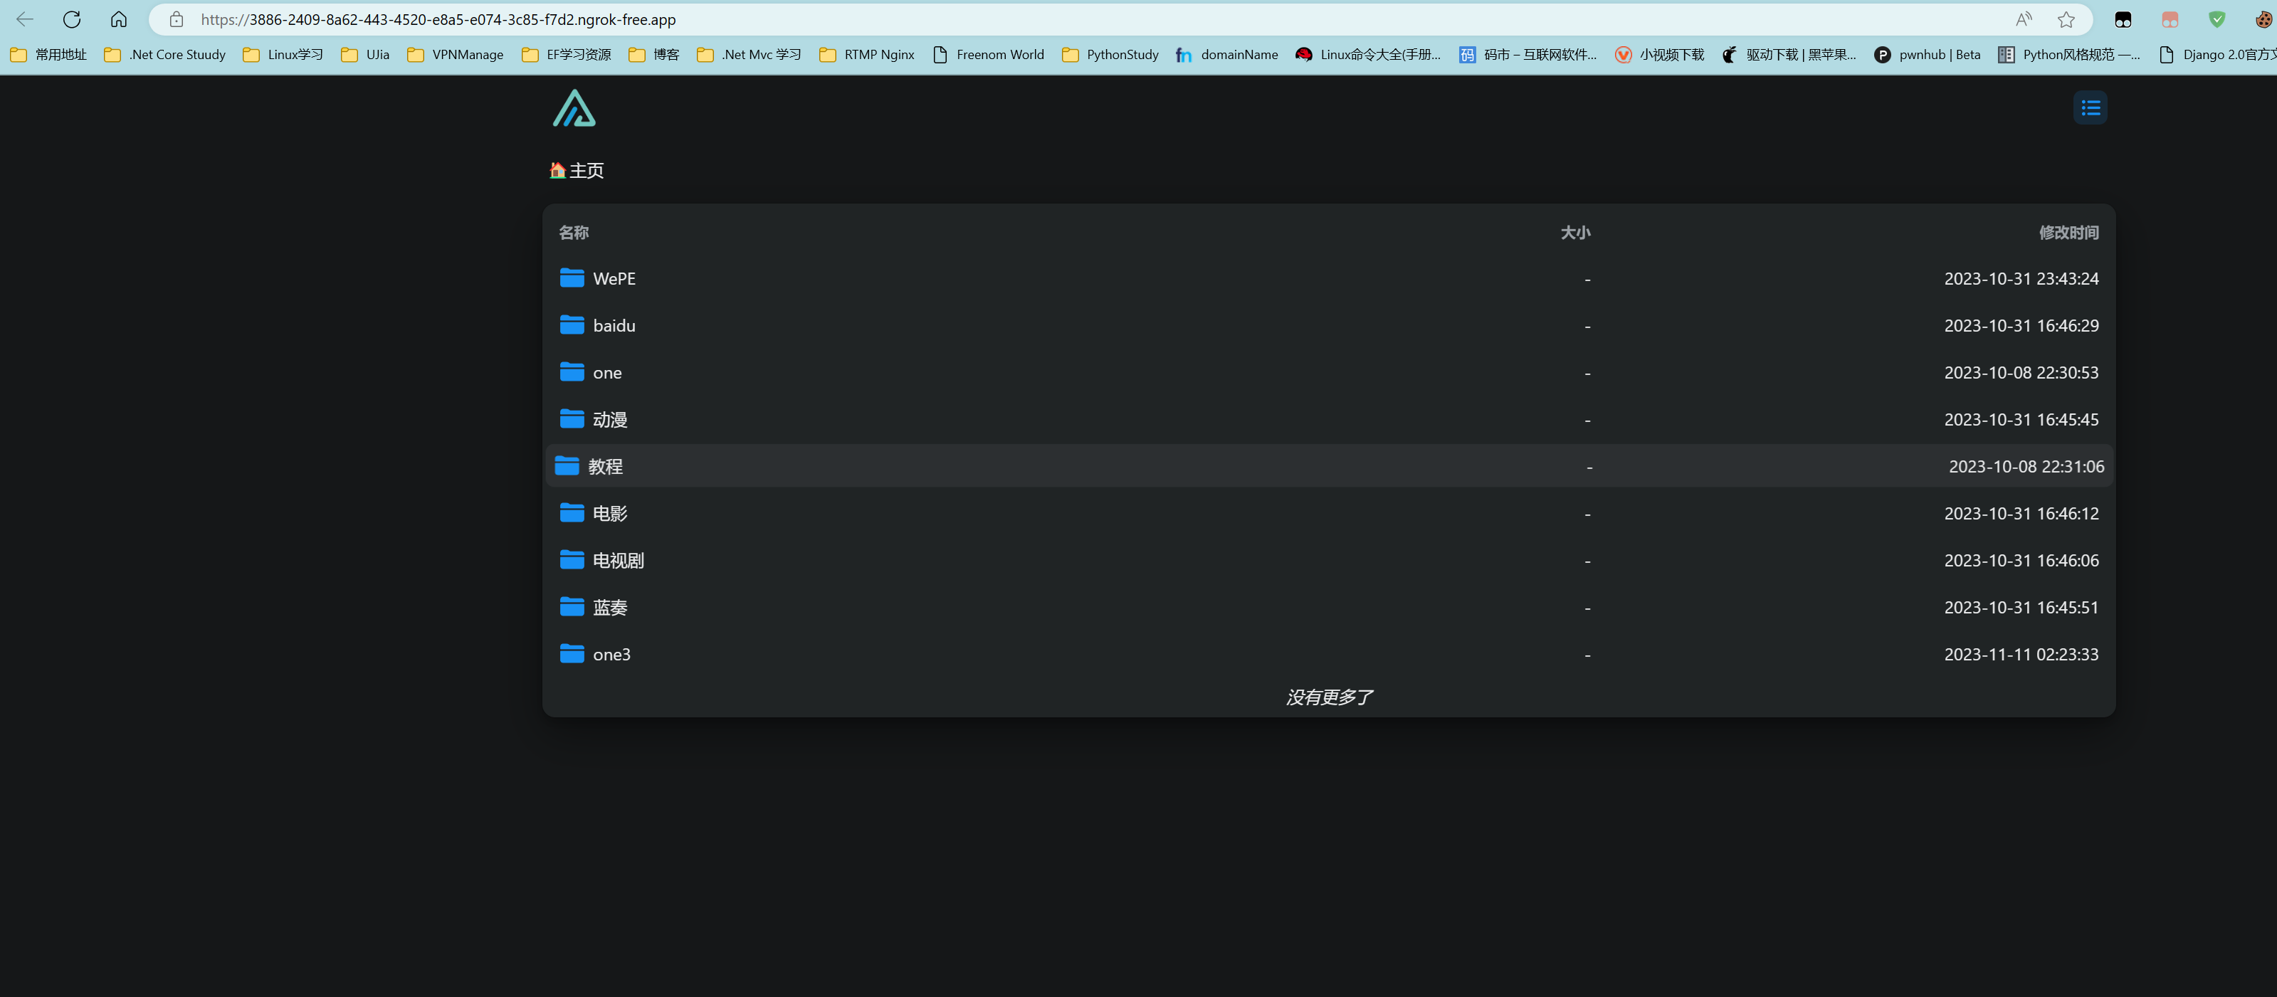This screenshot has width=2277, height=997.
Task: Open UJia bookmark folder
Action: point(365,55)
